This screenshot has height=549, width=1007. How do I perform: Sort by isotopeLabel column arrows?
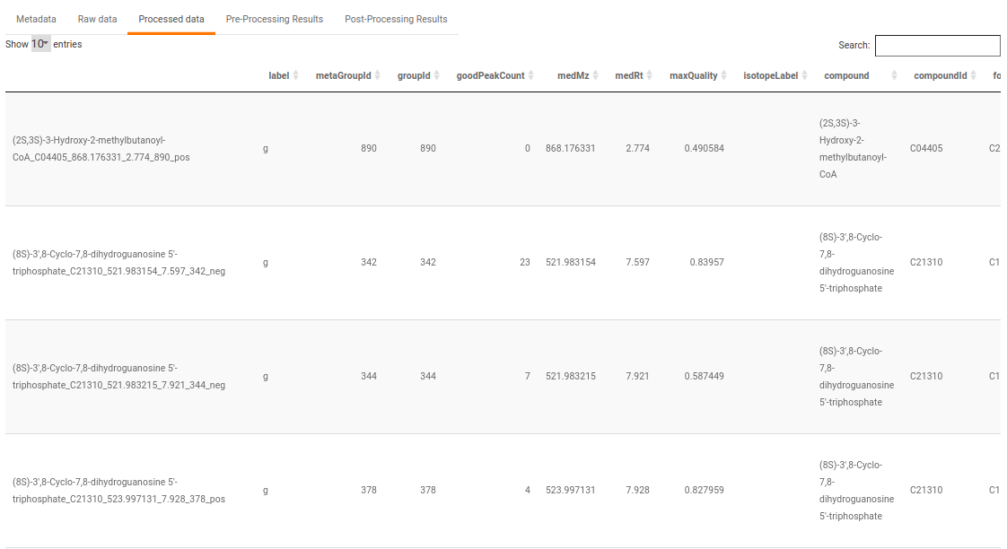pyautogui.click(x=805, y=75)
